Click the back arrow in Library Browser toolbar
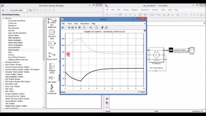 coord(3,10)
